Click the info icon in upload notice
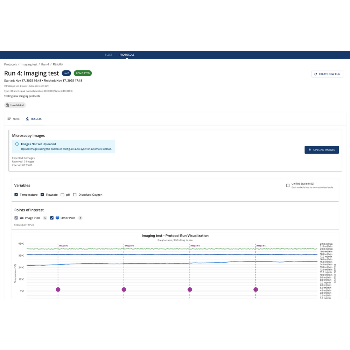350x350 pixels. (17, 144)
